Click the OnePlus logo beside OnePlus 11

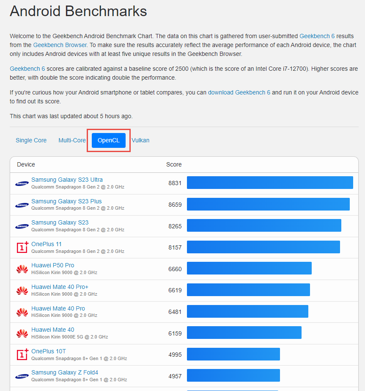(22, 247)
